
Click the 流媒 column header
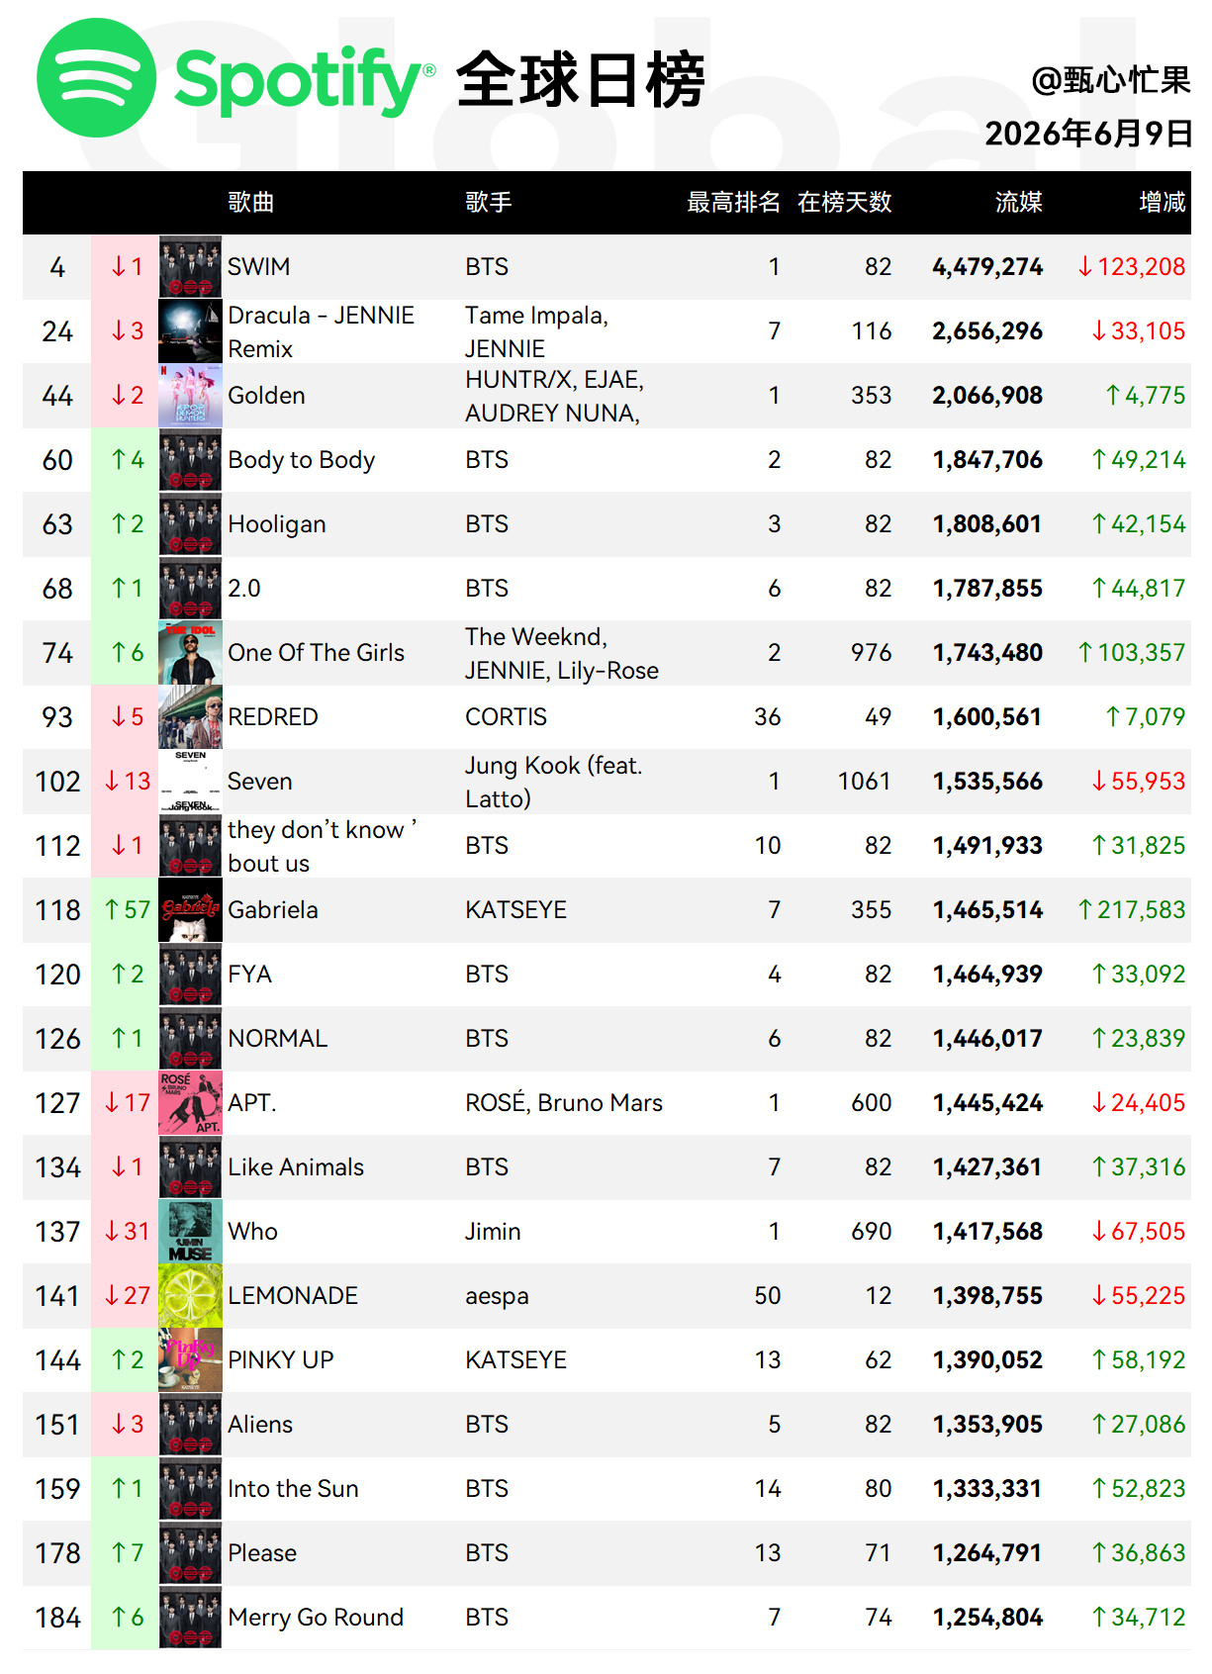(1018, 203)
